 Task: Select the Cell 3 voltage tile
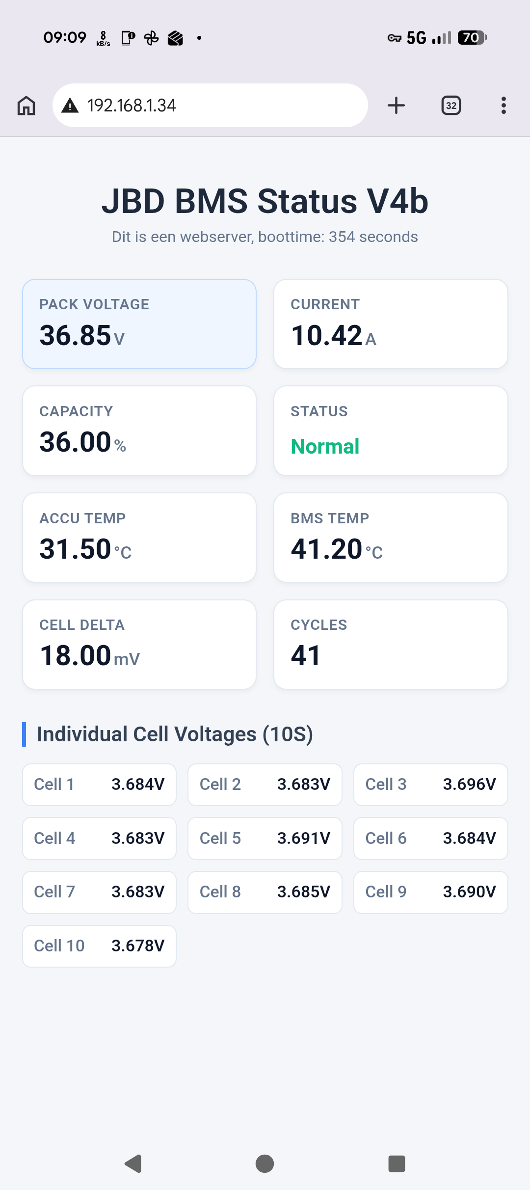click(431, 784)
